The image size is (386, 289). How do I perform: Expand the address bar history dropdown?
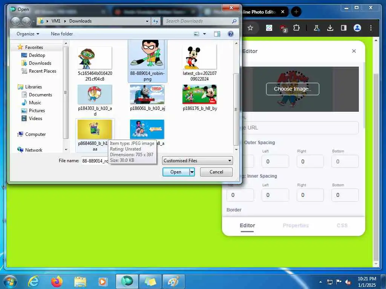pos(147,21)
